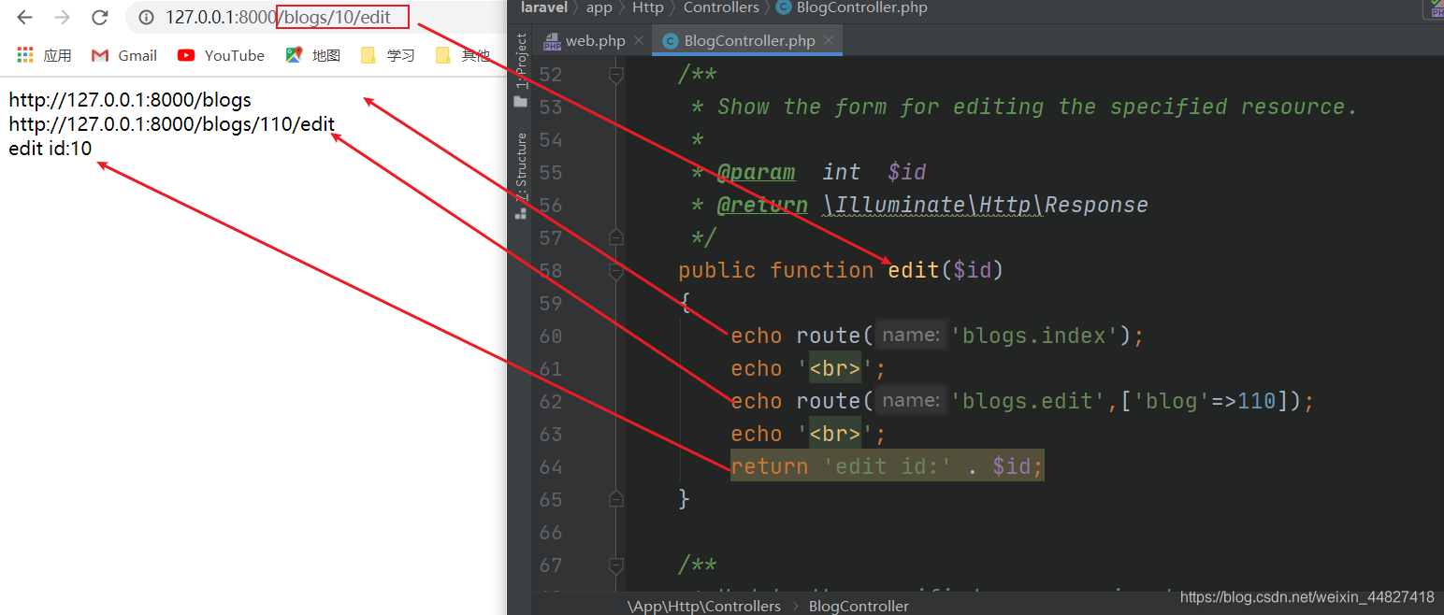Click the laravel breadcrumb
Viewport: 1444px width, 615px height.
click(543, 7)
